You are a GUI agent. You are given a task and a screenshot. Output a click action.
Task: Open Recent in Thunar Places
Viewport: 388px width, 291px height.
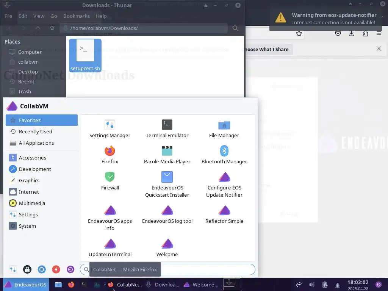(26, 82)
